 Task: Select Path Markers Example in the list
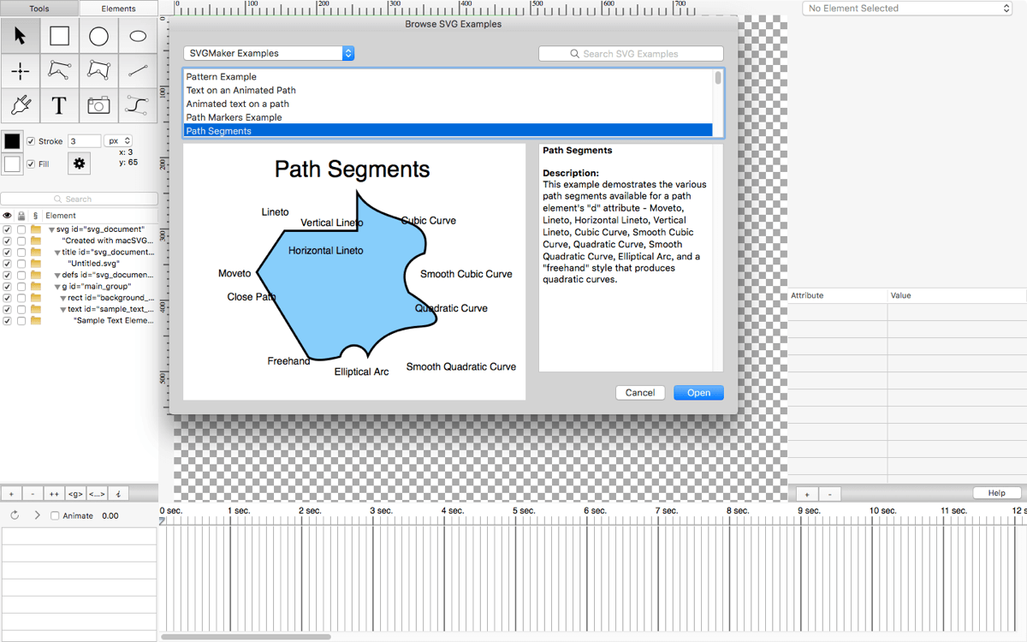(234, 117)
